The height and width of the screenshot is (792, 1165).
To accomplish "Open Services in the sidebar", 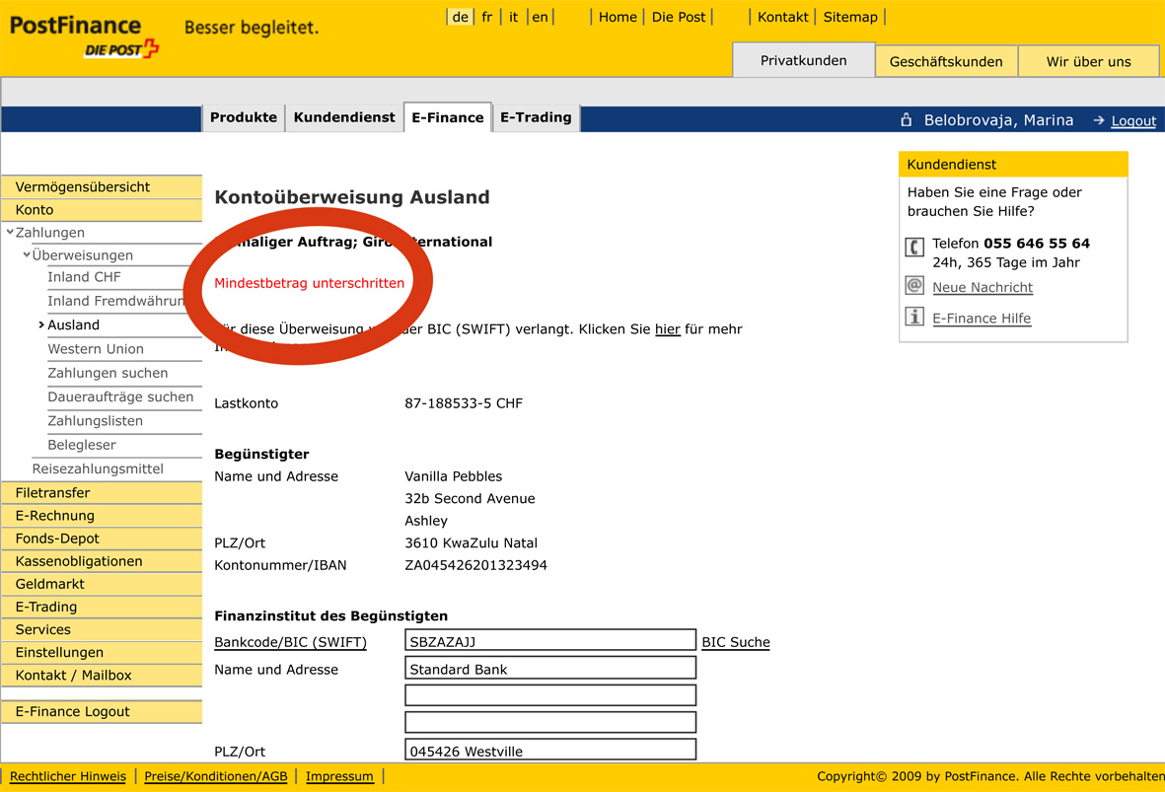I will [x=102, y=629].
